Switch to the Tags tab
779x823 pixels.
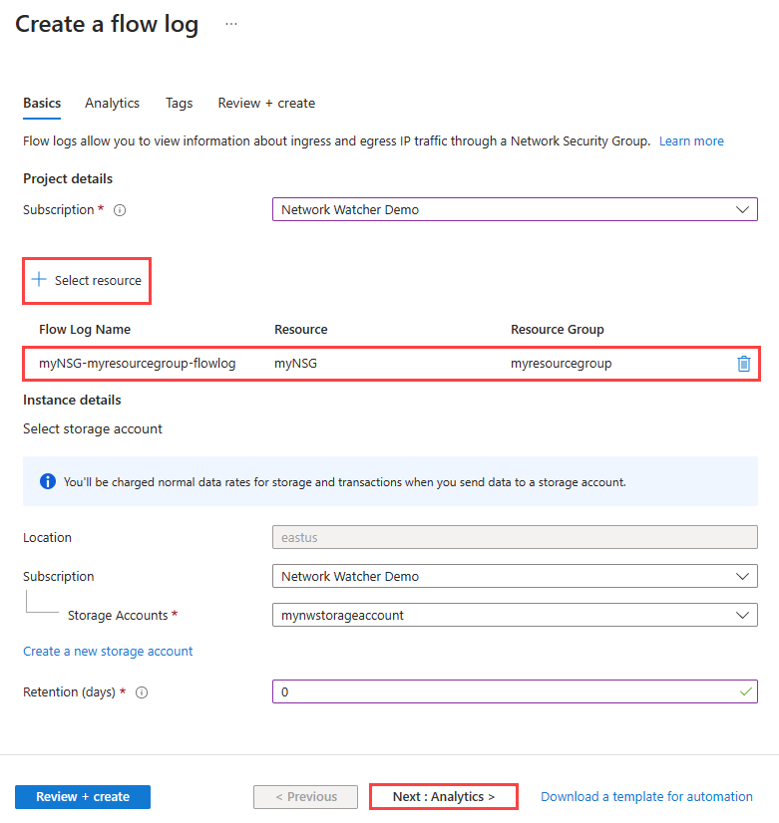(x=180, y=104)
